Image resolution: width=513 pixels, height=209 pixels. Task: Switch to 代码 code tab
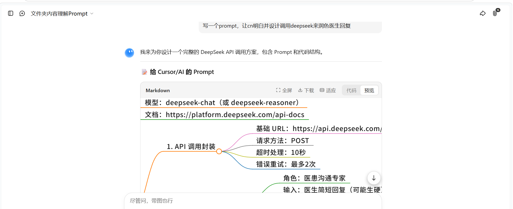pos(351,90)
